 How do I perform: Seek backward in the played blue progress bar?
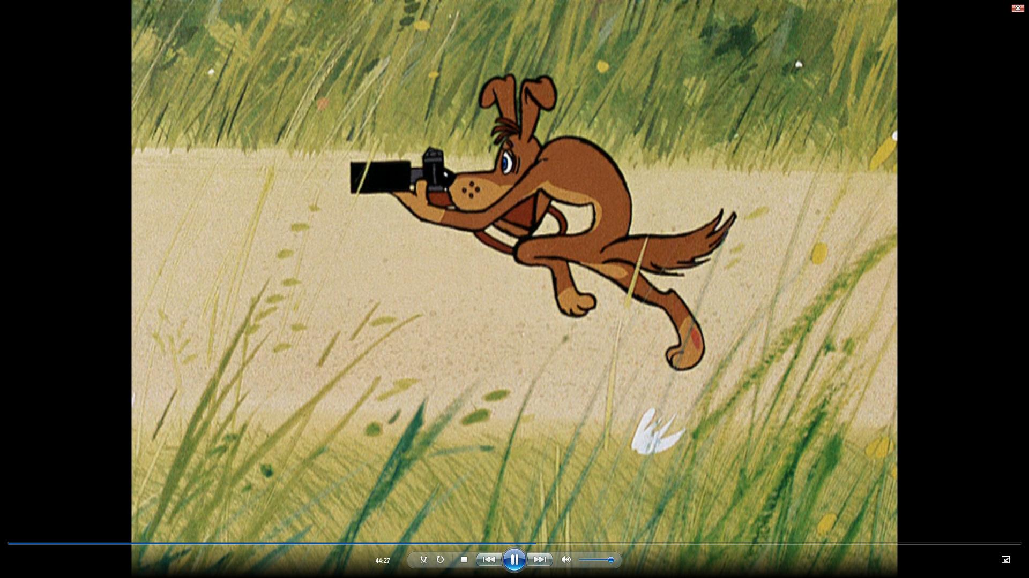[x=268, y=543]
